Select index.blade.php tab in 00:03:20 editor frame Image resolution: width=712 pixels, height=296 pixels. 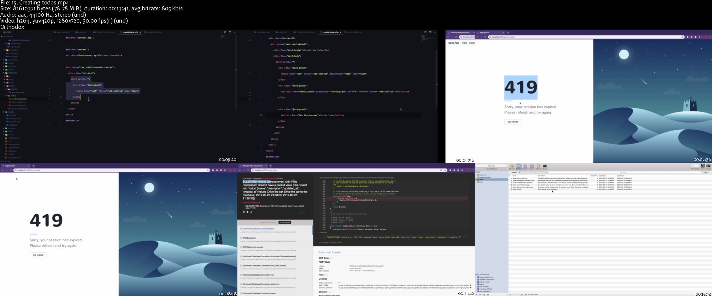[x=153, y=32]
